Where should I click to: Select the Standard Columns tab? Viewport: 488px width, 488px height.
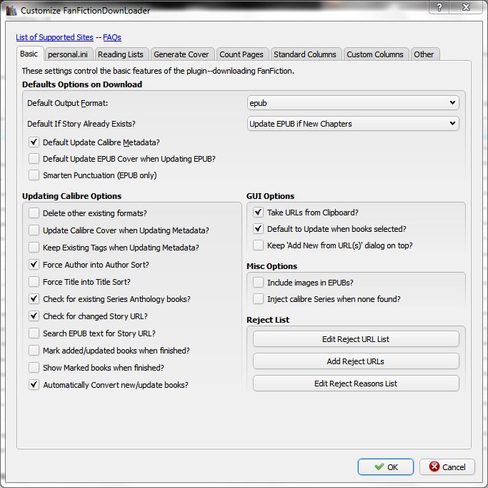305,54
